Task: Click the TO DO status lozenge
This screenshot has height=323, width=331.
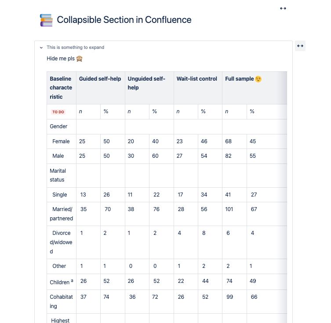Action: 58,112
